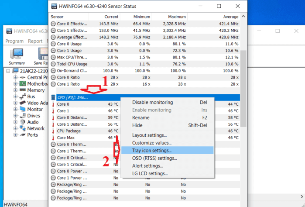Click the Minimum column header
This screenshot has width=305, height=207.
(x=136, y=17)
